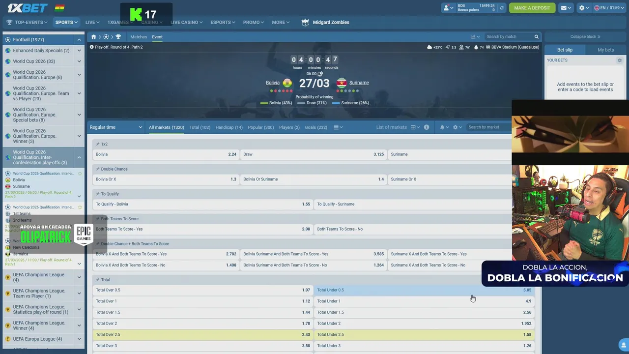Click MAKE A DEPOSIT button
Screen dimensions: 629x354
coord(532,8)
